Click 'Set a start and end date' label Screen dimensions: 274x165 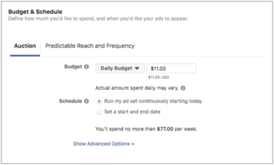click(132, 112)
